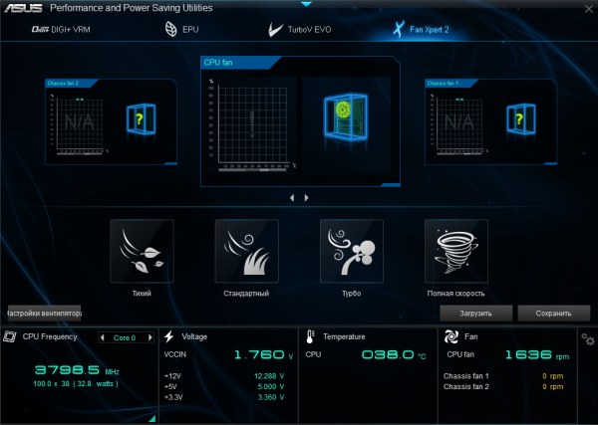Click the DIGI+ logo icon
The height and width of the screenshot is (425, 598).
click(x=40, y=30)
